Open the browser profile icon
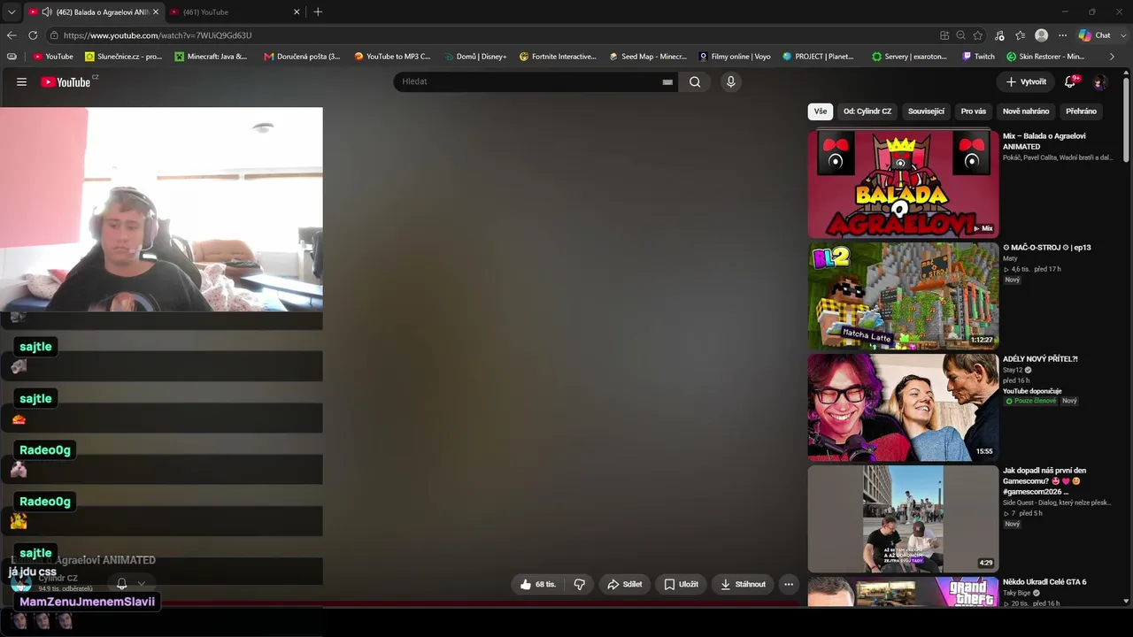The height and width of the screenshot is (637, 1133). [x=1042, y=35]
